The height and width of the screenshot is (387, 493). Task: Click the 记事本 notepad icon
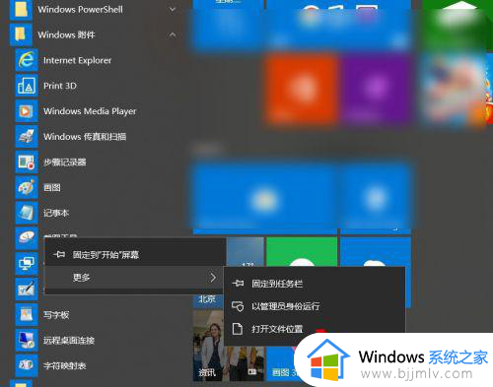(x=27, y=213)
